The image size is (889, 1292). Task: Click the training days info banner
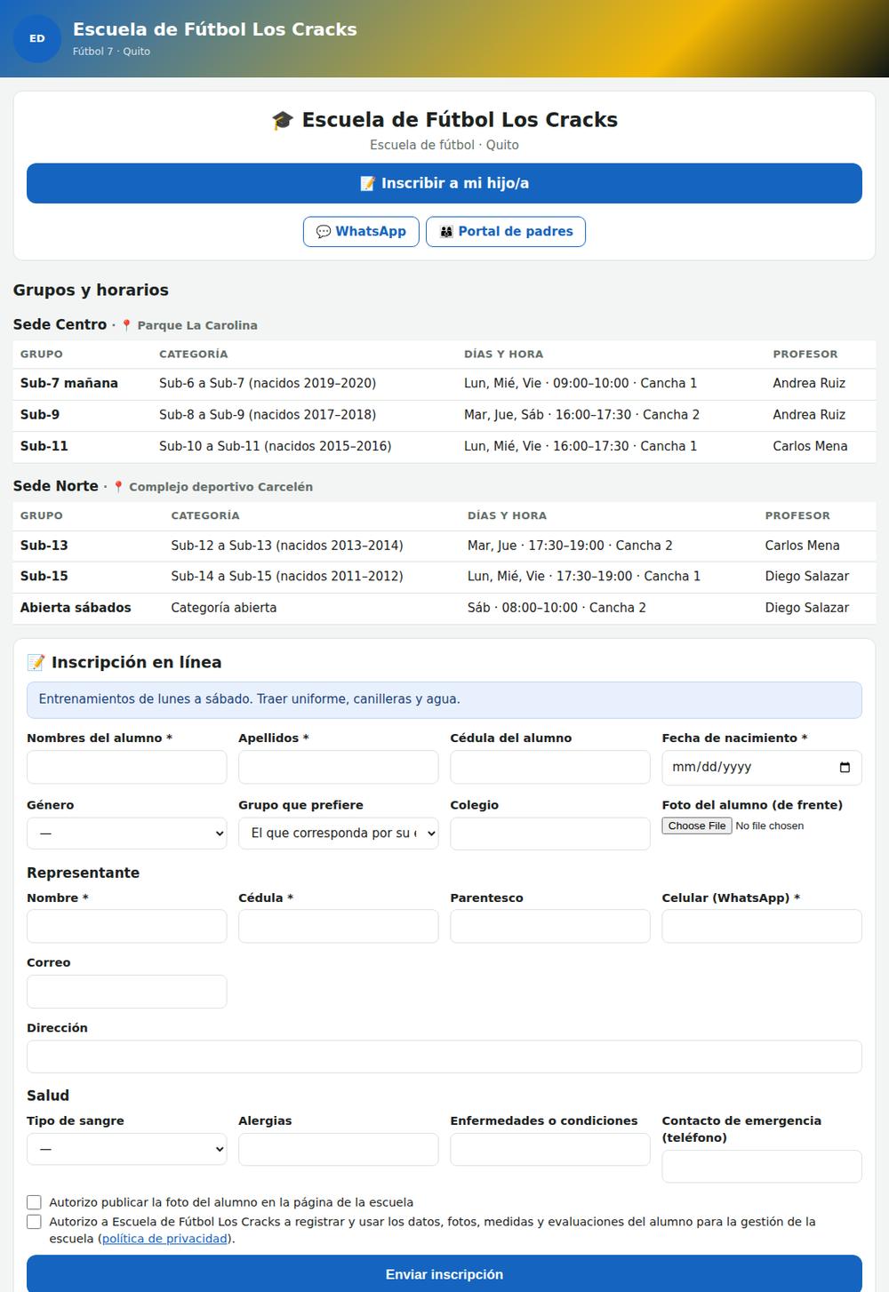(x=444, y=699)
